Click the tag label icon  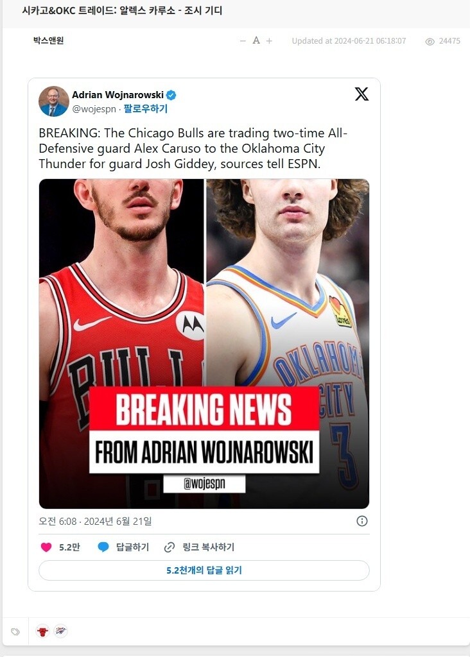tap(15, 631)
